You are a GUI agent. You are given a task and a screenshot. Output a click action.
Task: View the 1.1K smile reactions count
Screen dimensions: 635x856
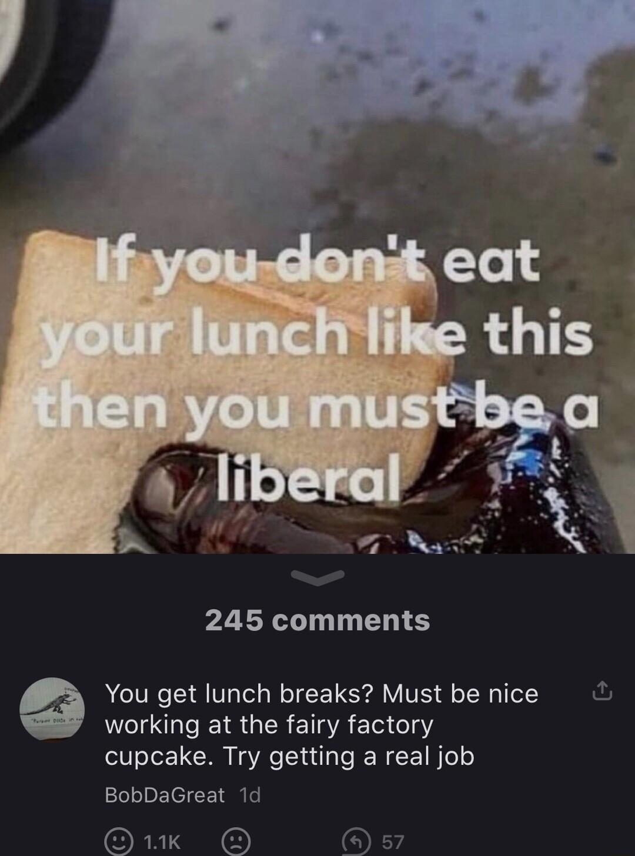click(162, 842)
